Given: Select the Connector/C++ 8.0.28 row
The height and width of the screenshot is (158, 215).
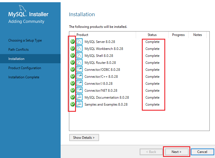Looking at the screenshot, I should click(x=101, y=77).
